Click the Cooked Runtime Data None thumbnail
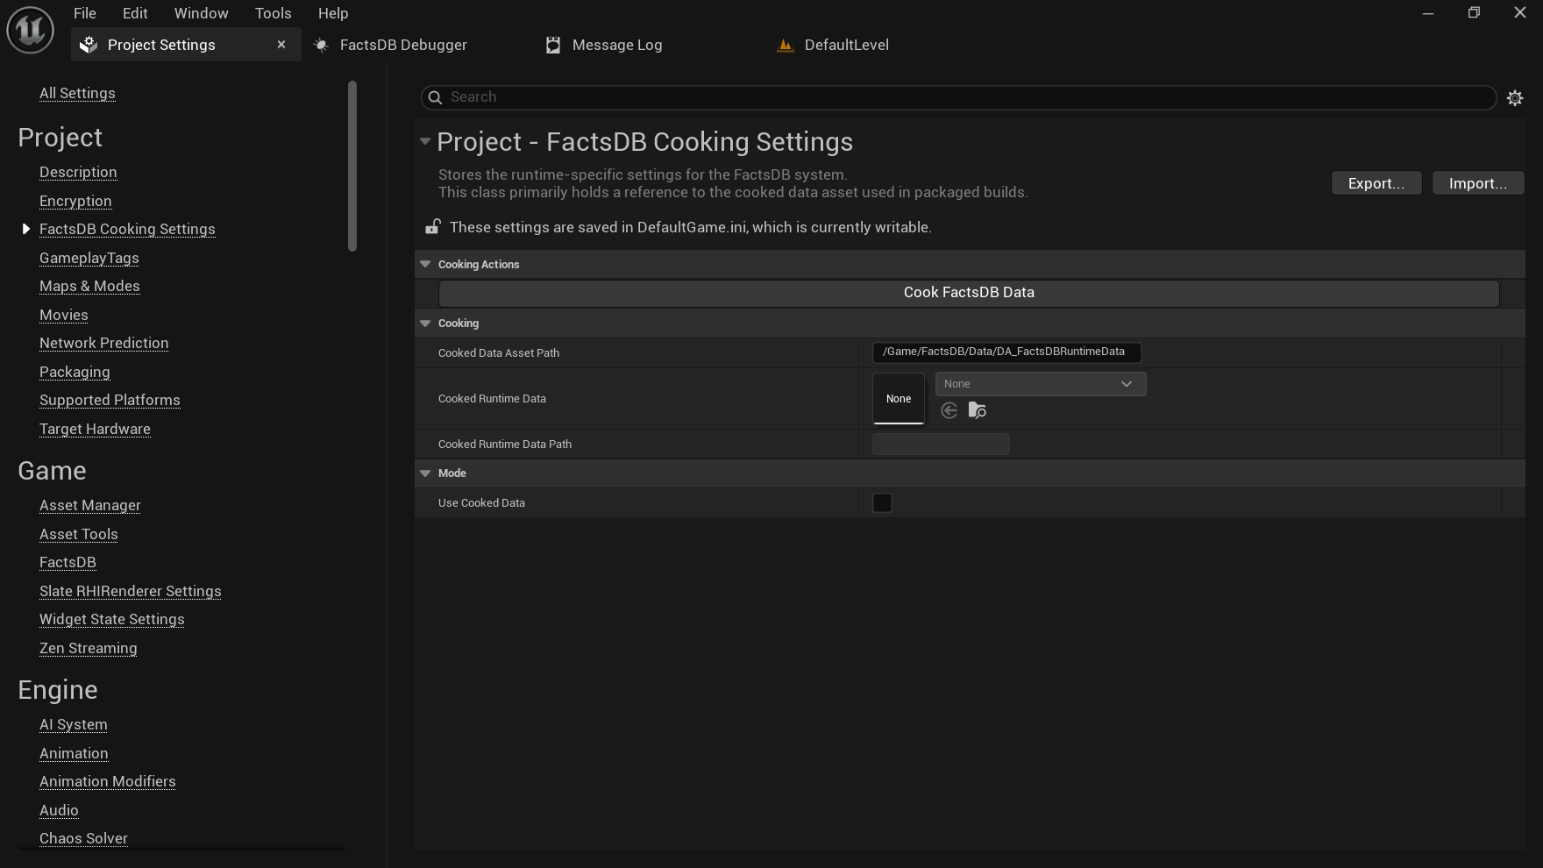 click(899, 399)
